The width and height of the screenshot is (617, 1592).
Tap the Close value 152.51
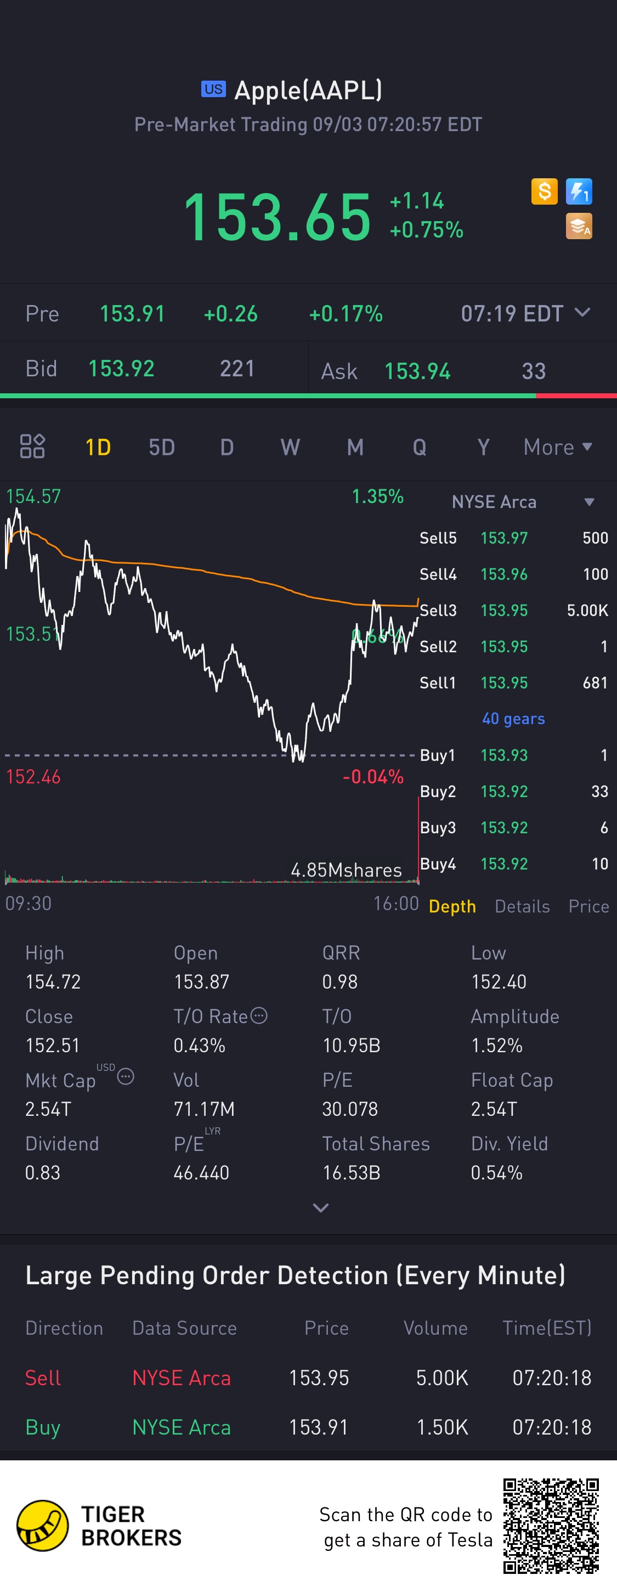tap(53, 1045)
